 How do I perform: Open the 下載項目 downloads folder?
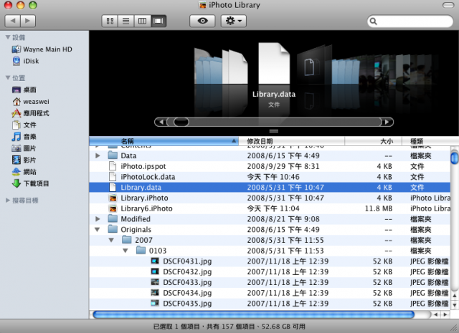(x=30, y=183)
